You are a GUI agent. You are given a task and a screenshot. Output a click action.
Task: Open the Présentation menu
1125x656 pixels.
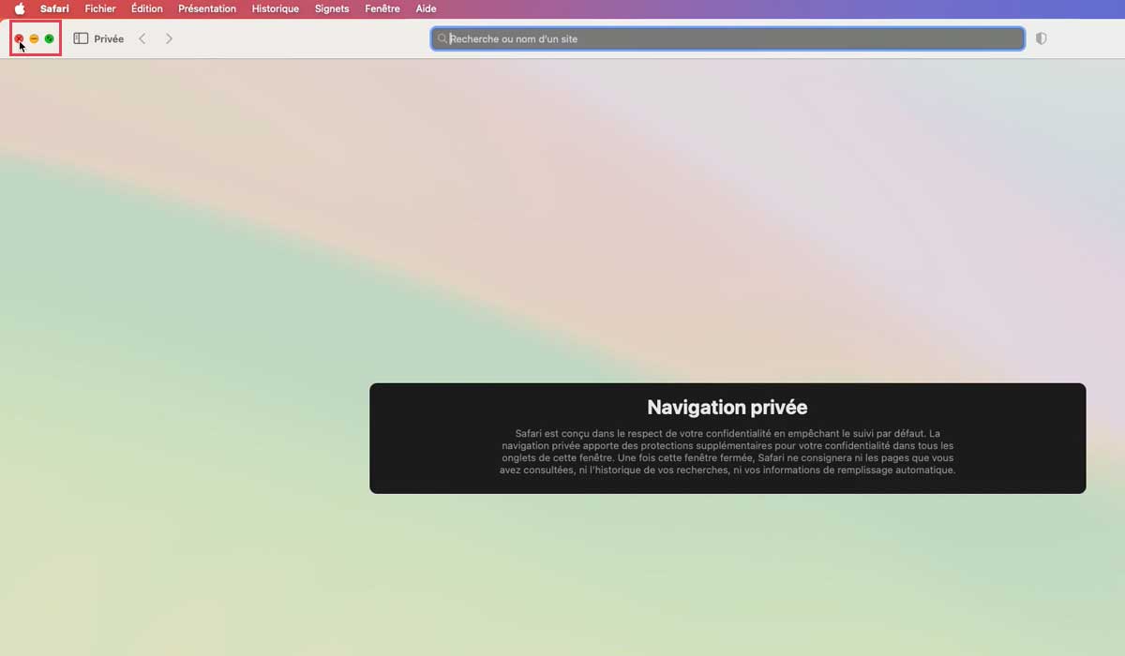pos(207,8)
